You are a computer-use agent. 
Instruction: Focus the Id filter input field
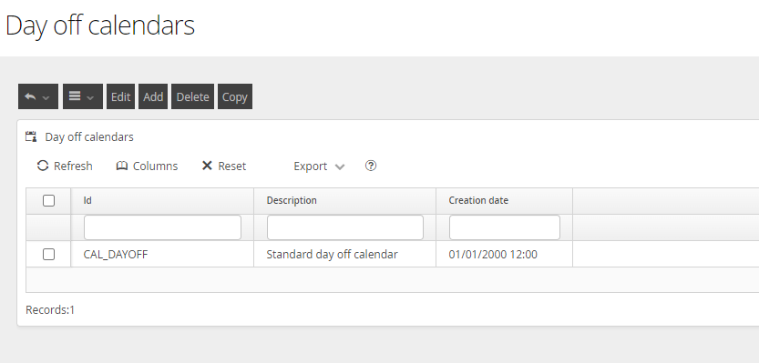click(162, 227)
